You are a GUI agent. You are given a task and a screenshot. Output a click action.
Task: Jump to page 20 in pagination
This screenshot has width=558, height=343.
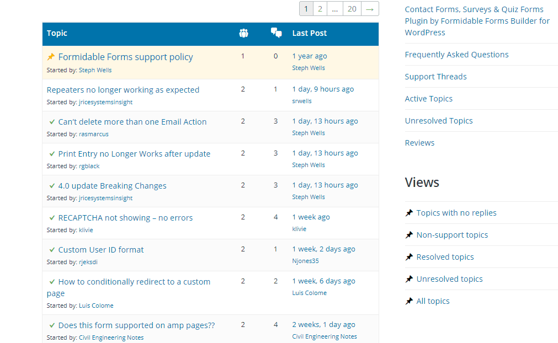click(352, 9)
